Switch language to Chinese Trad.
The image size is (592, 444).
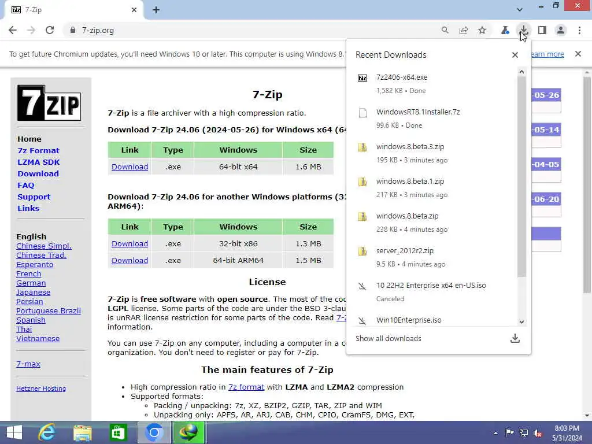pyautogui.click(x=41, y=256)
